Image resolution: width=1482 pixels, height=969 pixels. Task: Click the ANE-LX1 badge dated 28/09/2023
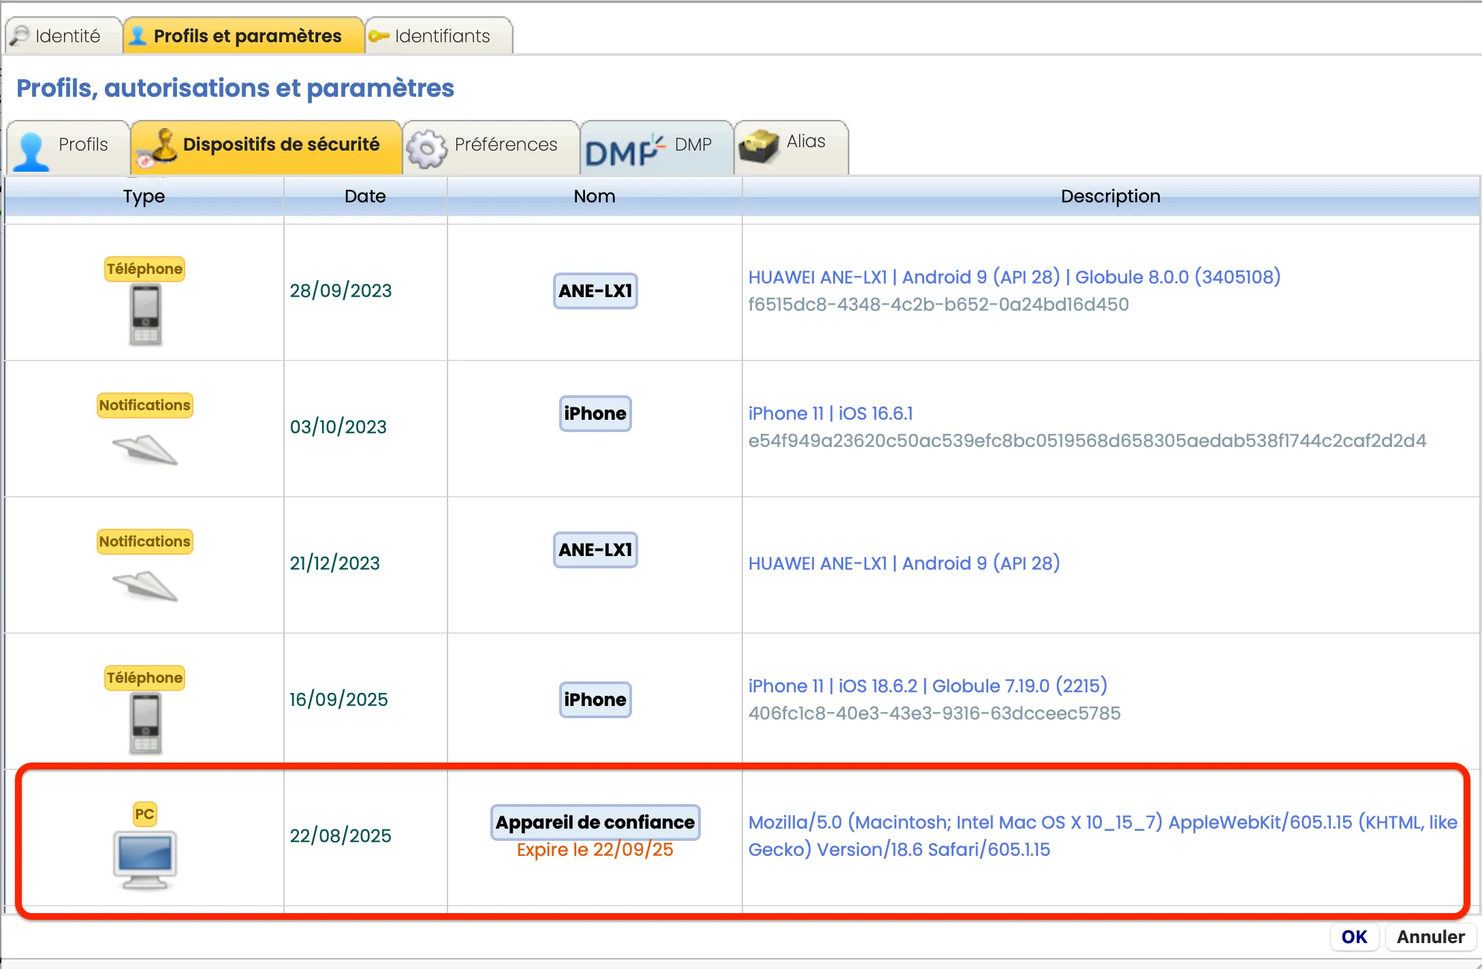coord(595,291)
